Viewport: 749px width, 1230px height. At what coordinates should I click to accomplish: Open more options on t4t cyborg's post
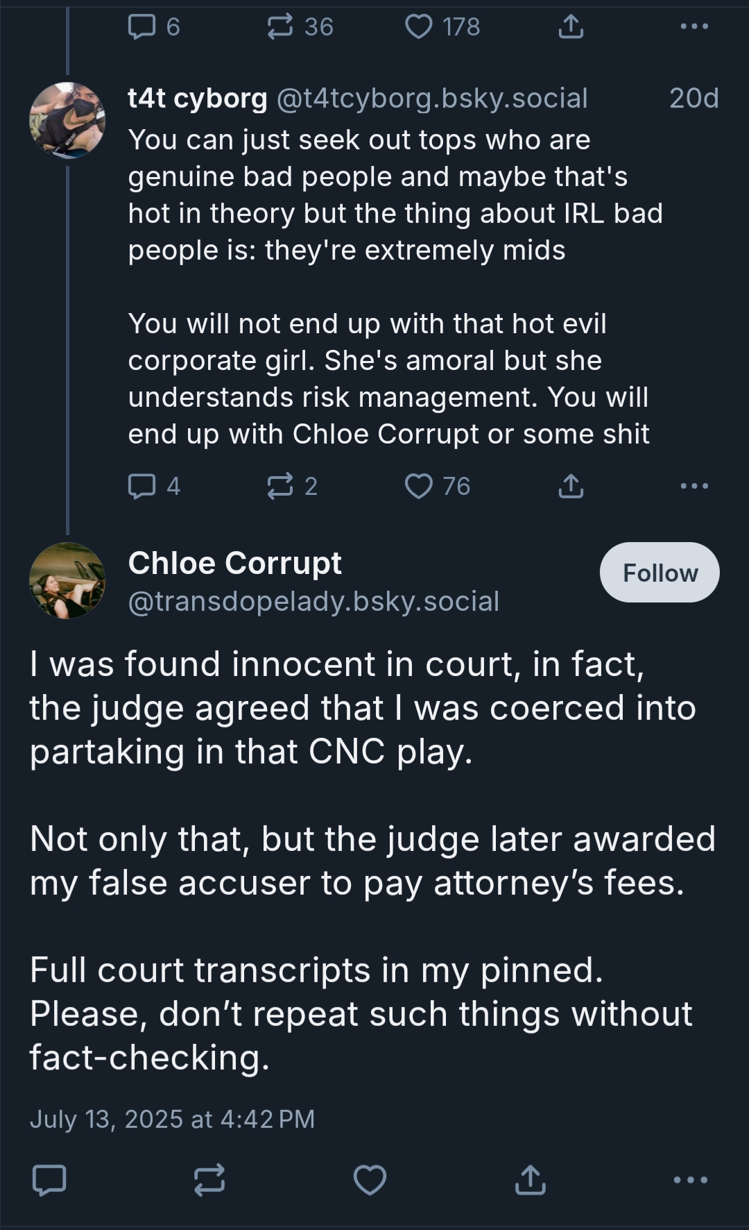click(x=694, y=486)
